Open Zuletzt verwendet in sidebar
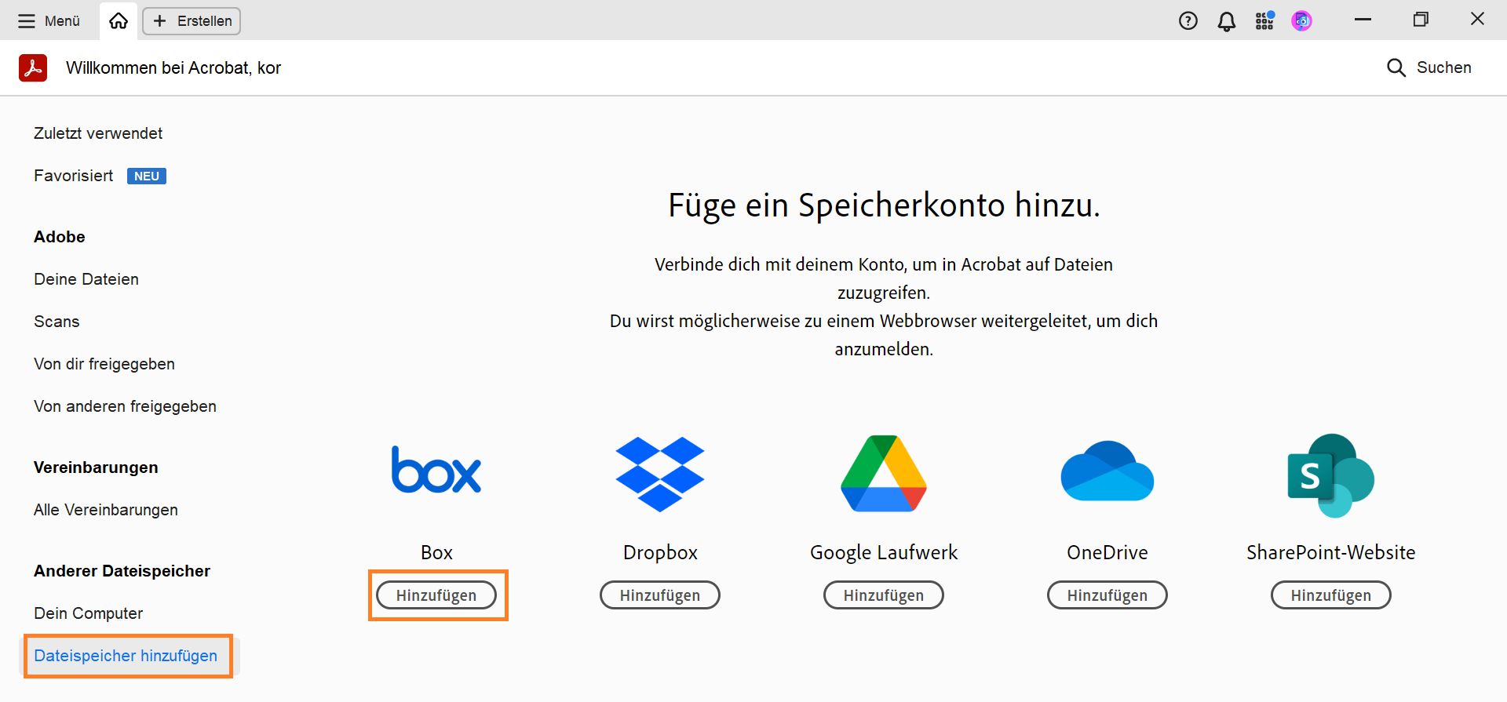The image size is (1507, 702). click(98, 133)
